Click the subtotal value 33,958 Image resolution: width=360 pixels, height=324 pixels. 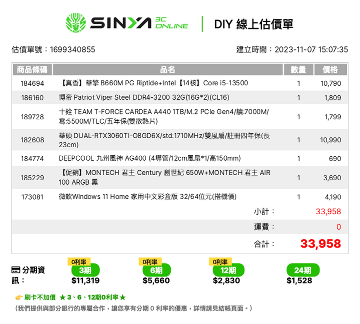328,211
